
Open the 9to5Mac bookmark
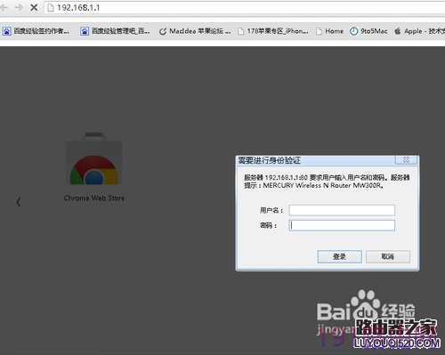[x=368, y=31]
